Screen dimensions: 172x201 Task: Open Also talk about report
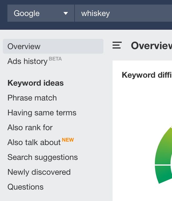click(34, 142)
